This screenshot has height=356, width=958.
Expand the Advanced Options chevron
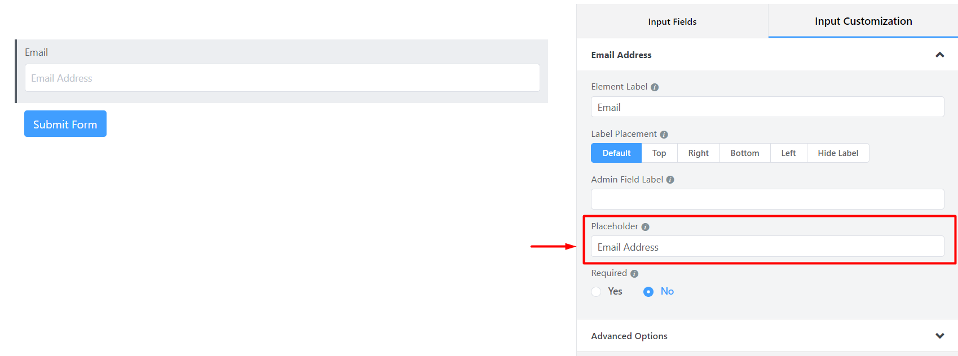coord(940,336)
